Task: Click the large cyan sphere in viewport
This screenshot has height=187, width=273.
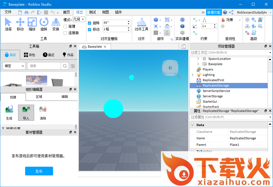Action: [x=113, y=109]
